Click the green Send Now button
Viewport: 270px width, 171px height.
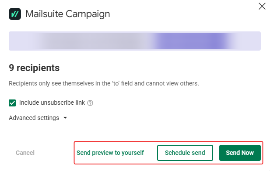(x=240, y=153)
